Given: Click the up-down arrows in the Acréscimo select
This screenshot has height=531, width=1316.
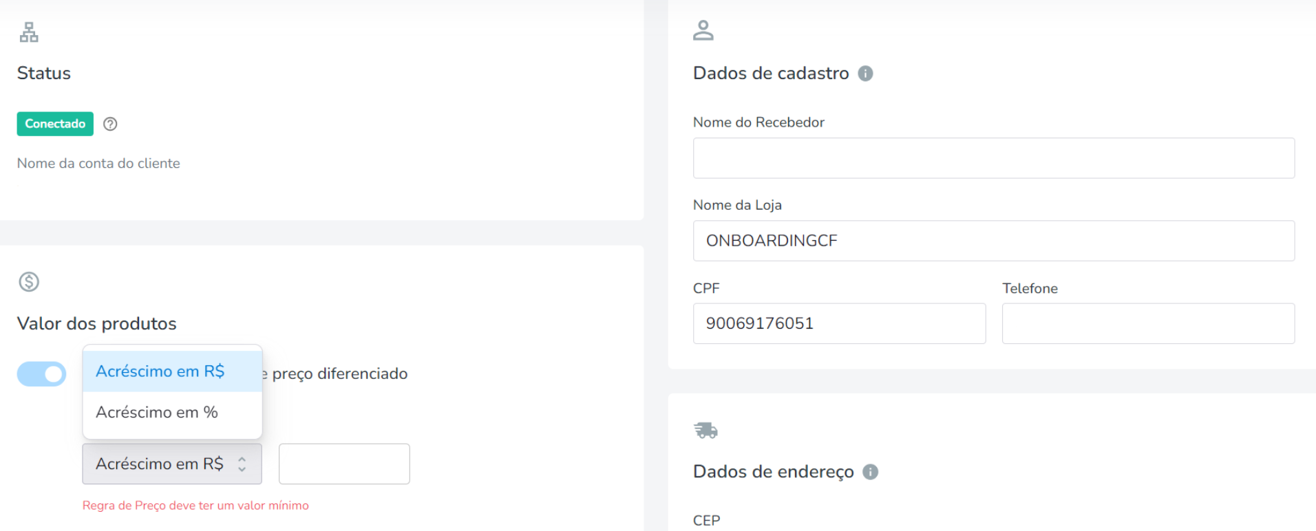Looking at the screenshot, I should (x=242, y=464).
